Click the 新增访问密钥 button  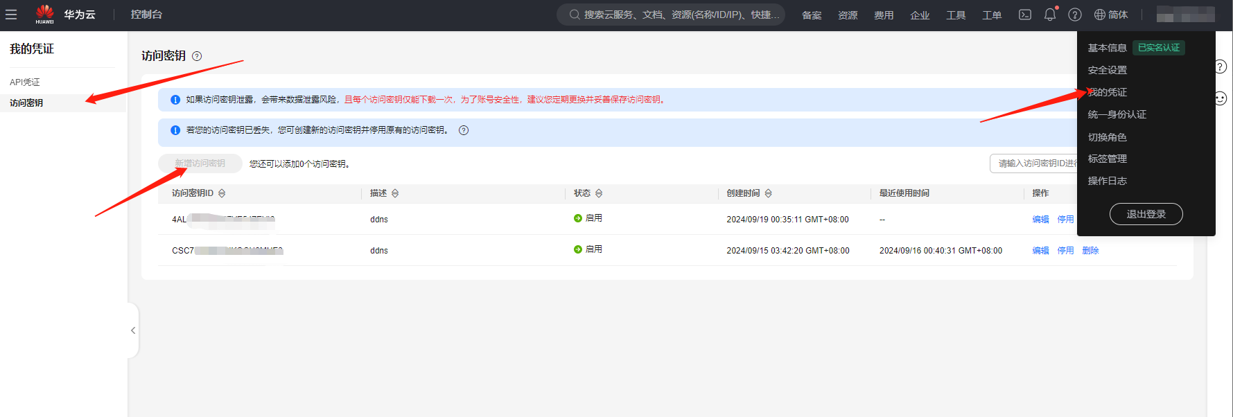pyautogui.click(x=200, y=163)
